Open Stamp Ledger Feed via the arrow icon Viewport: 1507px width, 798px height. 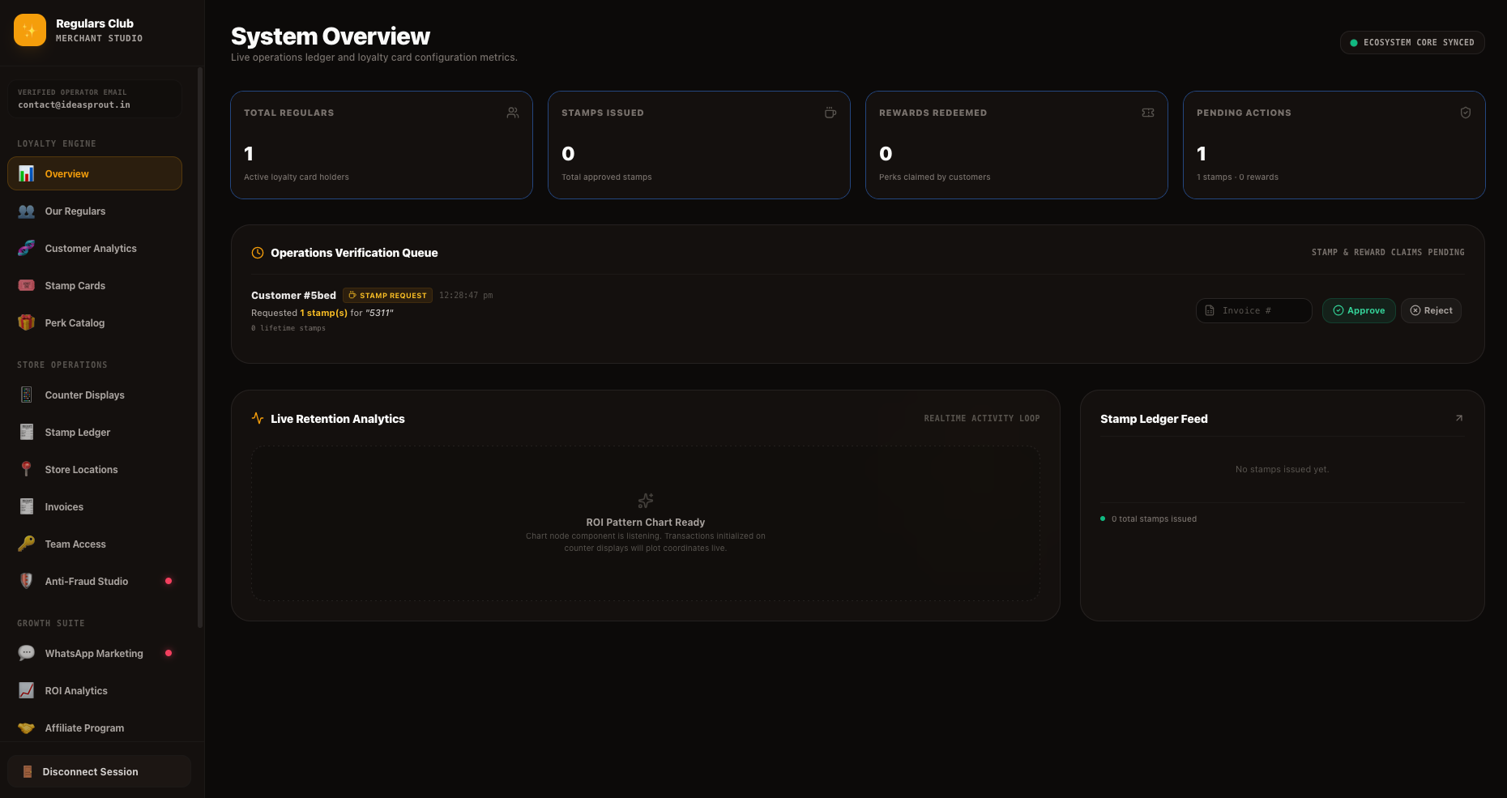click(x=1459, y=418)
